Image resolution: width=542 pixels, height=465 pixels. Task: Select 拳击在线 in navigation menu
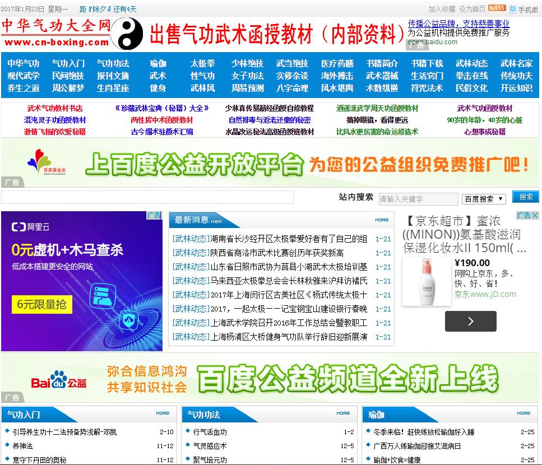click(x=471, y=76)
